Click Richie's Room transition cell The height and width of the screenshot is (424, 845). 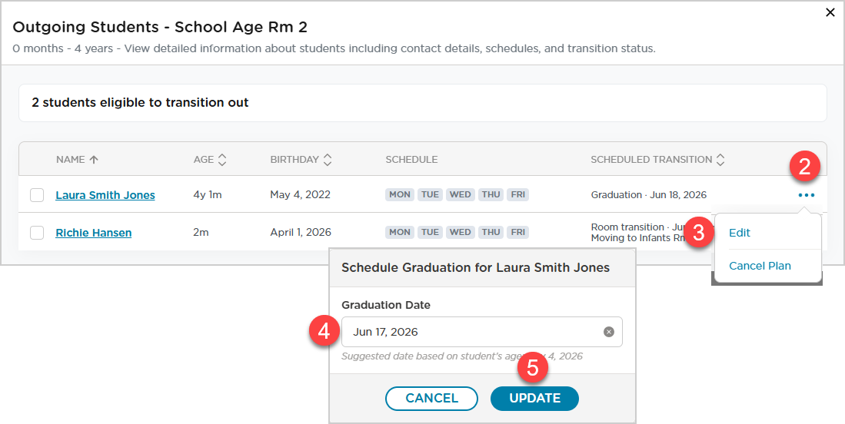639,233
